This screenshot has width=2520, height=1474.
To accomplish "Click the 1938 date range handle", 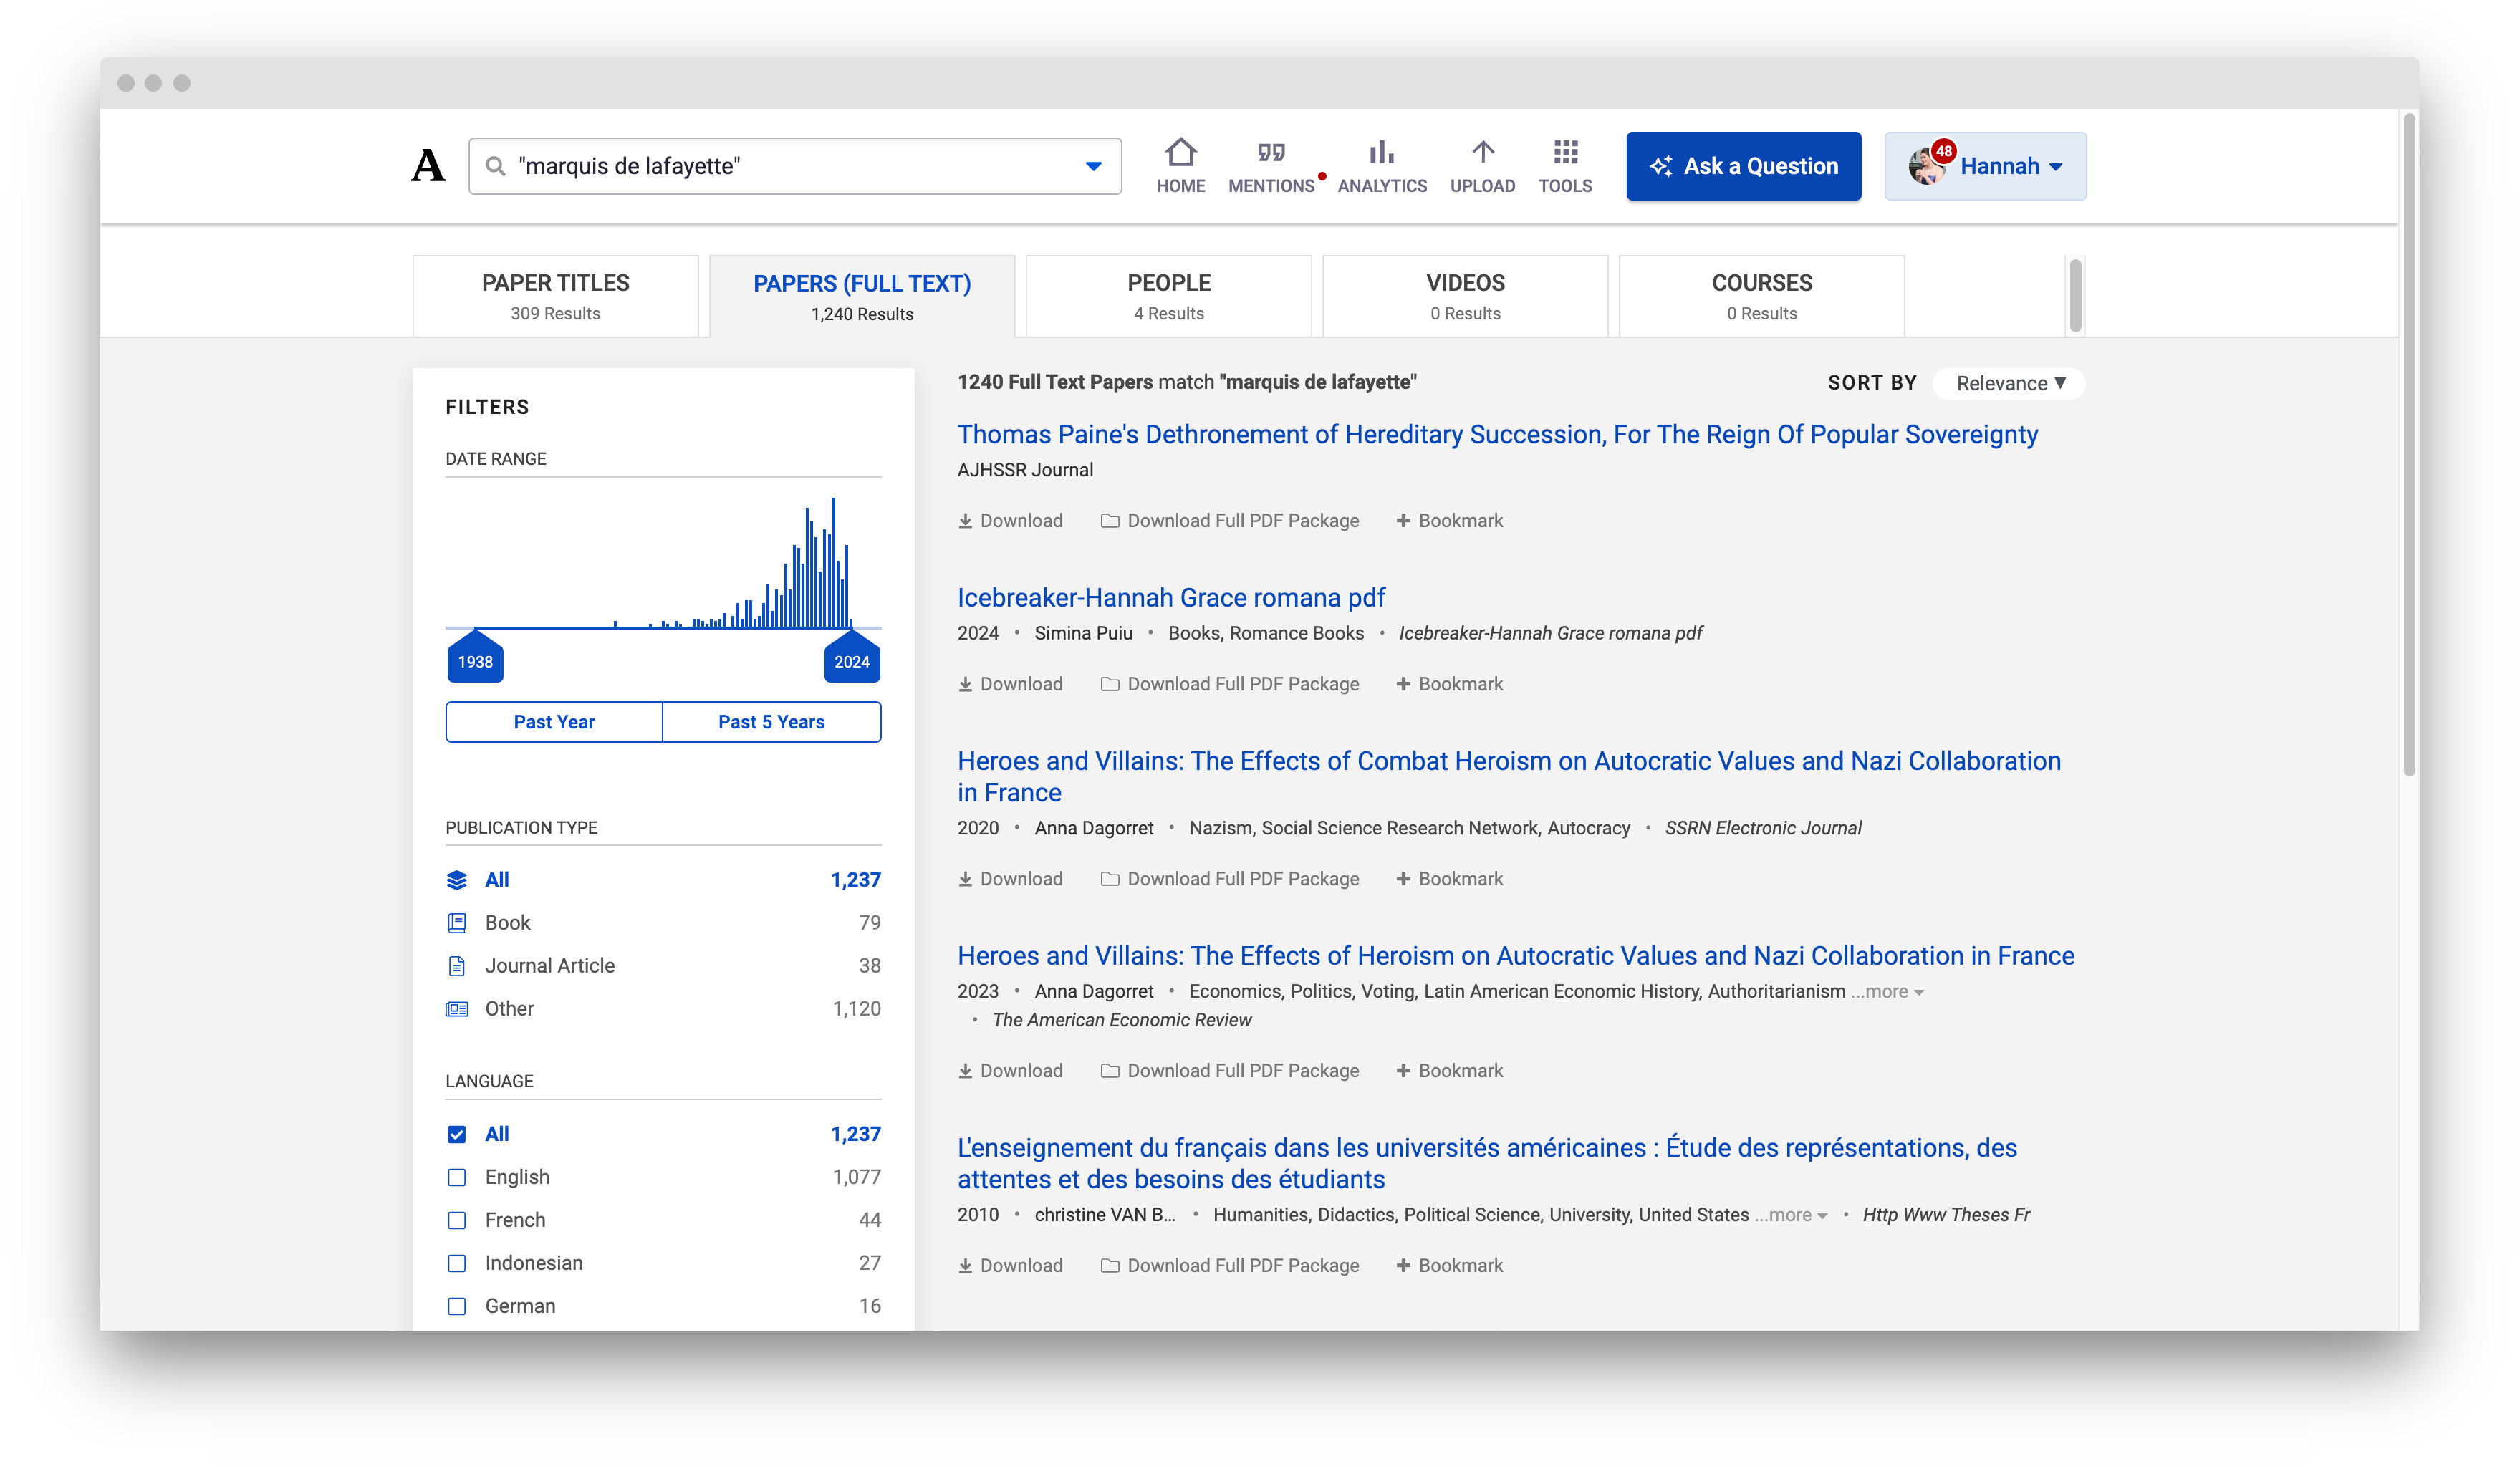I will pyautogui.click(x=475, y=657).
